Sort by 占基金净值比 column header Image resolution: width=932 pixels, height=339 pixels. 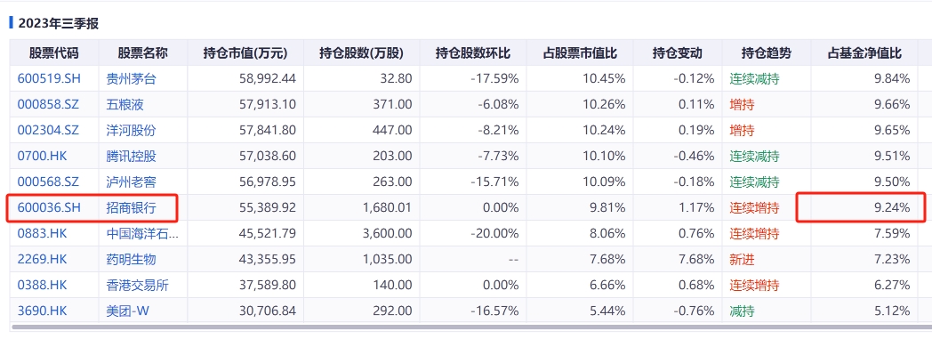click(x=864, y=52)
